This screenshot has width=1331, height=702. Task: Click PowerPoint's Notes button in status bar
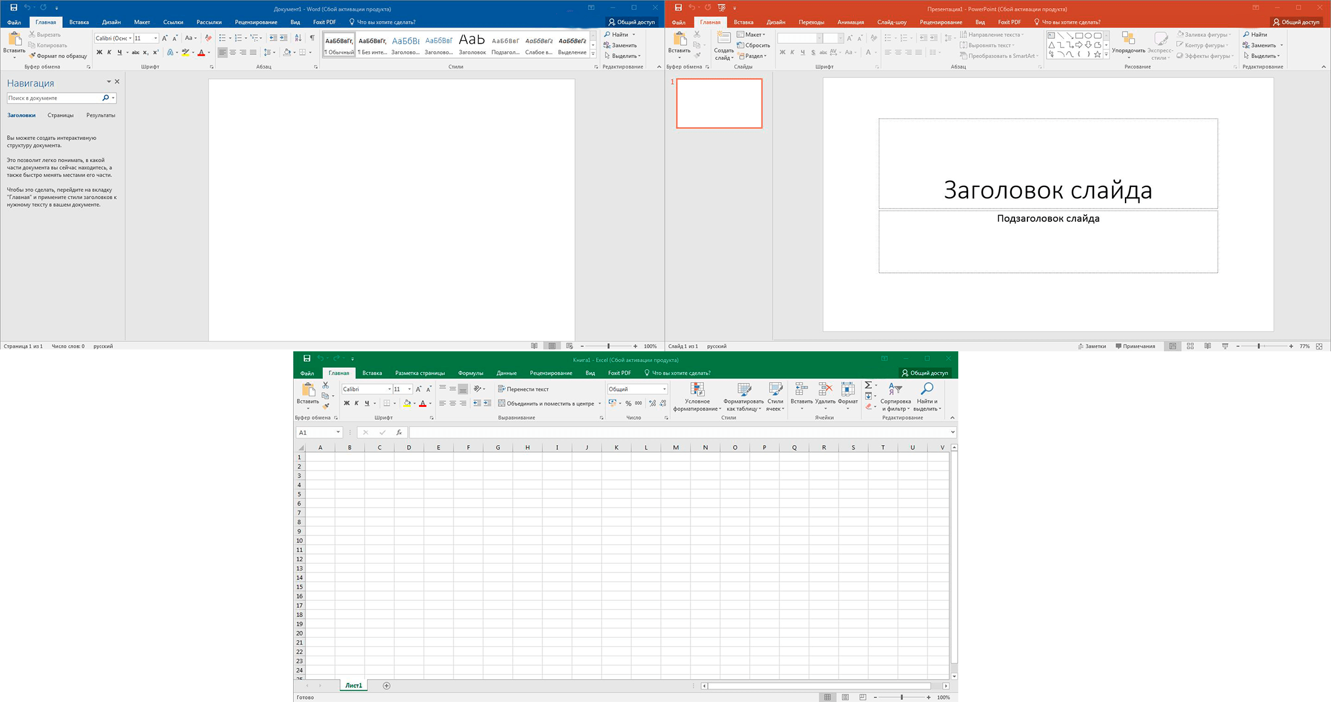[x=1092, y=346]
